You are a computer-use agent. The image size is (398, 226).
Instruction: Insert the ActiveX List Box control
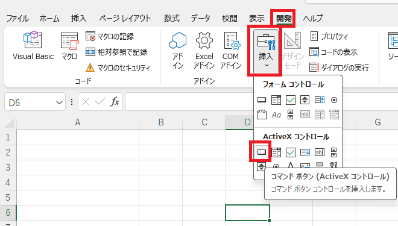tap(305, 152)
